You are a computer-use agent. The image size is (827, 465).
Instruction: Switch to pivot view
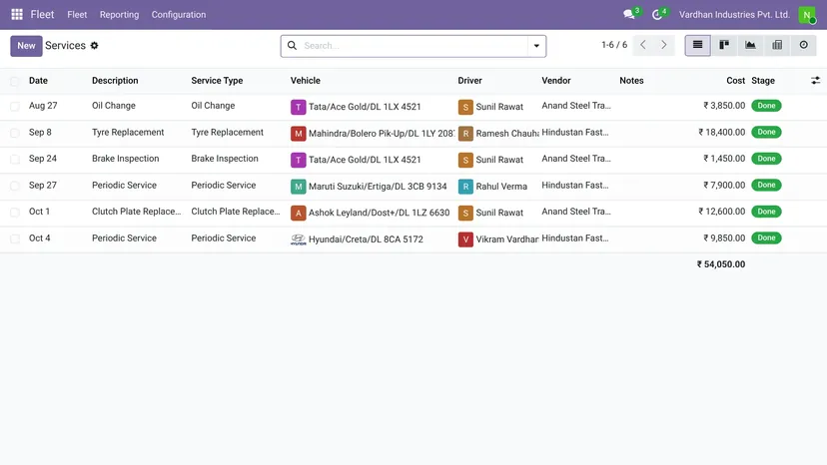point(777,45)
